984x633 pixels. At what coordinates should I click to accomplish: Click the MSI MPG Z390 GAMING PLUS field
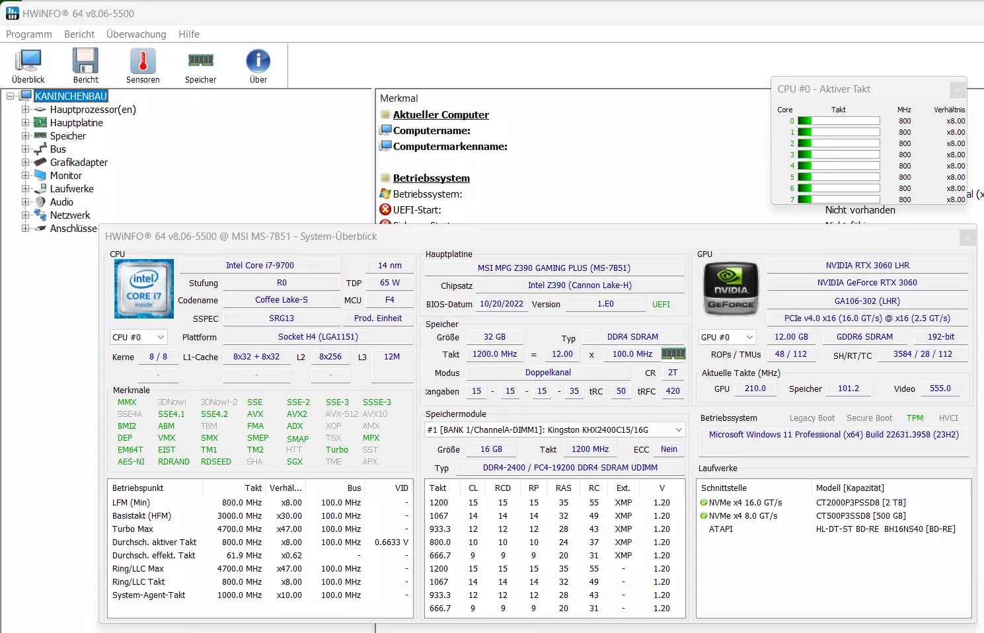pos(554,268)
